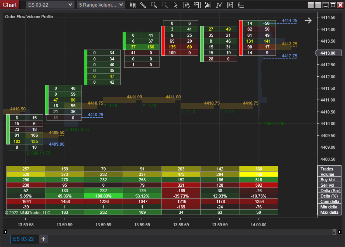Click the 4409.50 orange price label
The image size is (345, 247).
click(57, 132)
